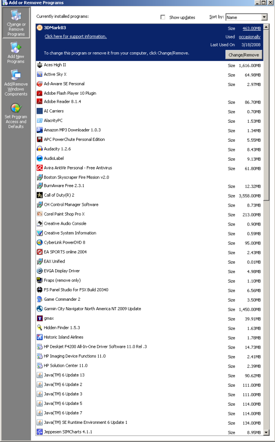Viewport: 275px width, 442px height.
Task: Select Jeppesen SIMCharts 4.1.1 icon
Action: pyautogui.click(x=40, y=432)
